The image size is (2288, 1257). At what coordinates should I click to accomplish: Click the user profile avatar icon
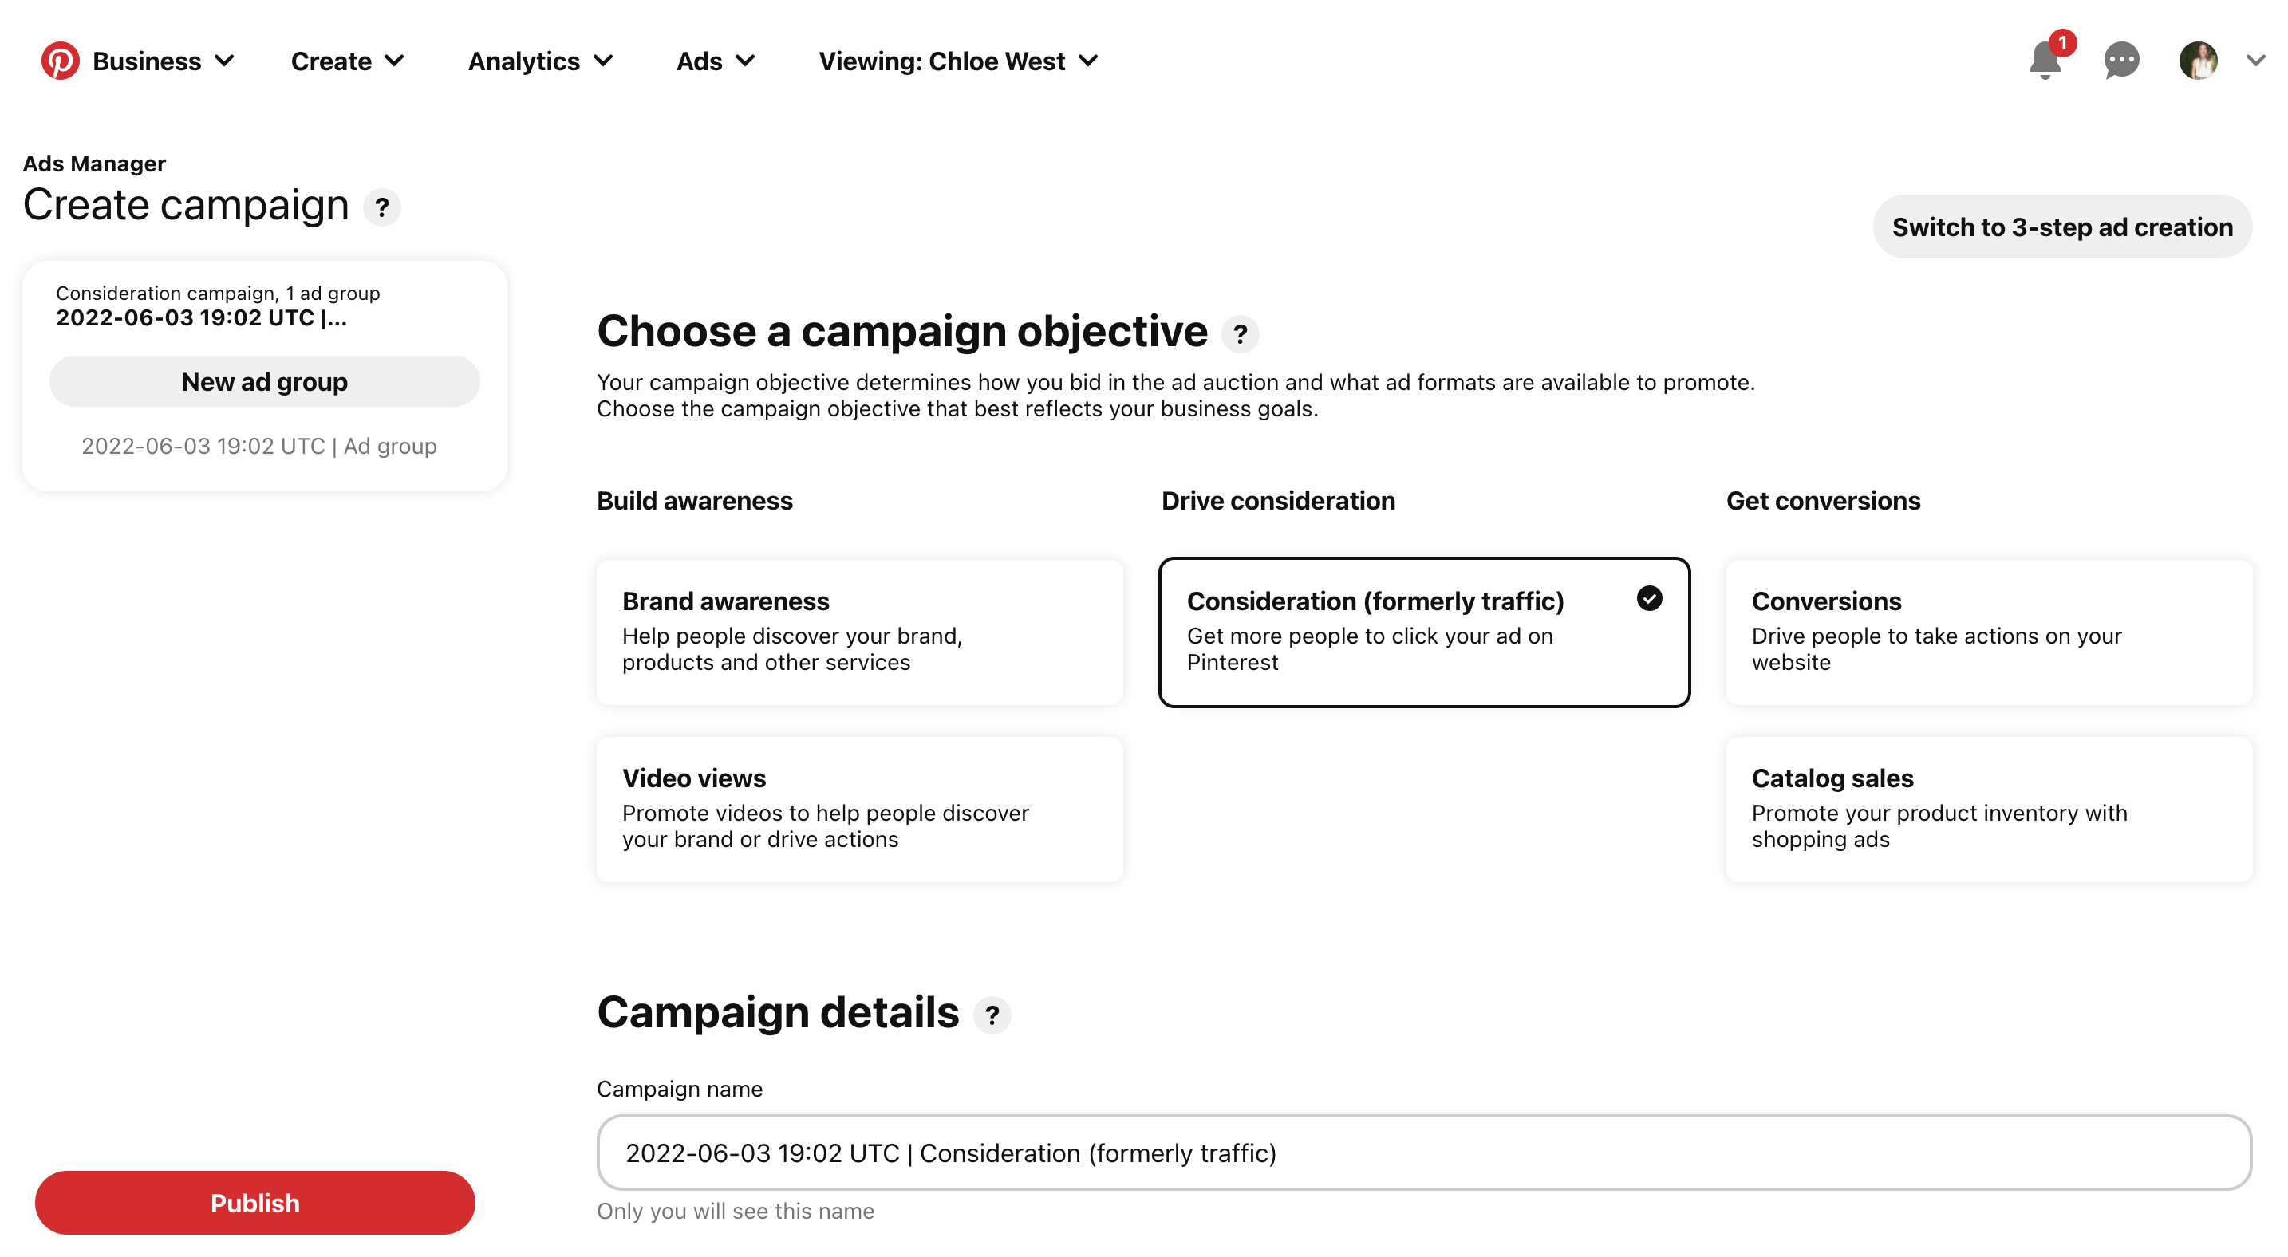pos(2197,62)
